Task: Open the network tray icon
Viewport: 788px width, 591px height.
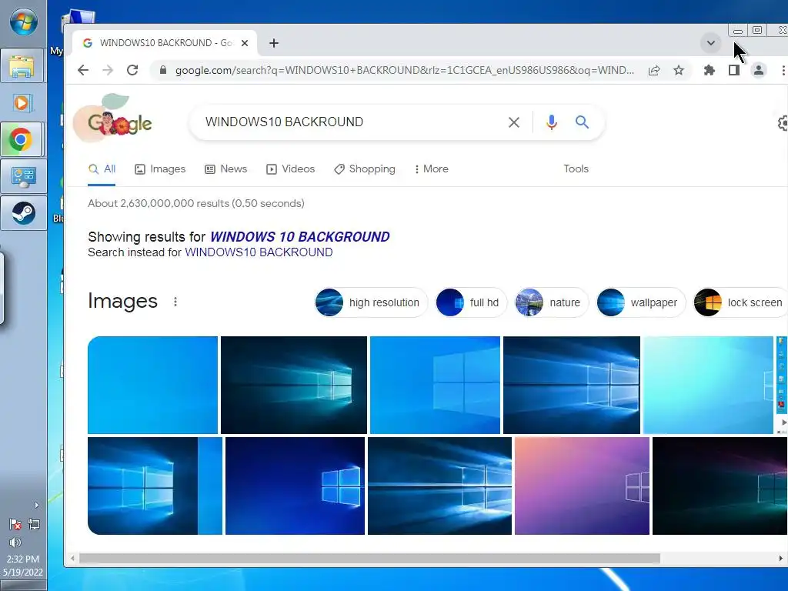Action: [34, 525]
